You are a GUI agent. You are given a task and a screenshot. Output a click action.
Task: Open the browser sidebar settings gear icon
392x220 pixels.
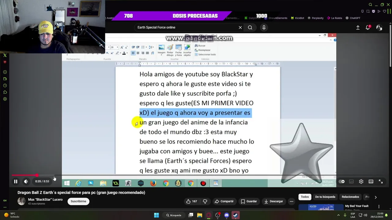click(5, 99)
